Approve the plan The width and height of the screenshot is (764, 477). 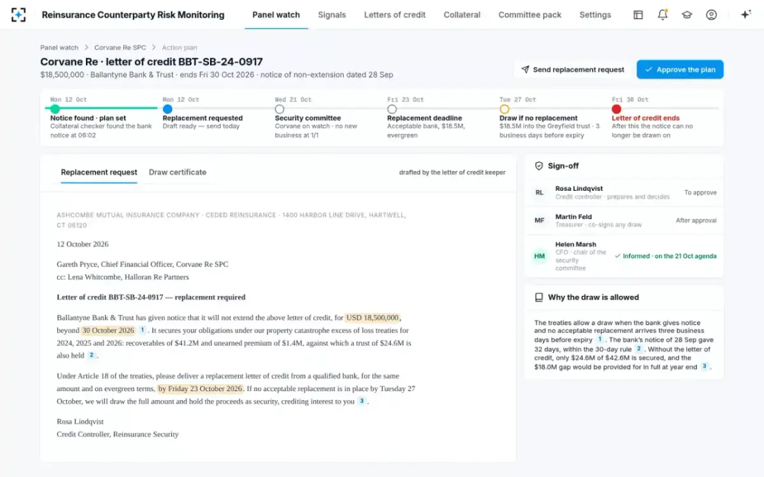click(x=680, y=69)
